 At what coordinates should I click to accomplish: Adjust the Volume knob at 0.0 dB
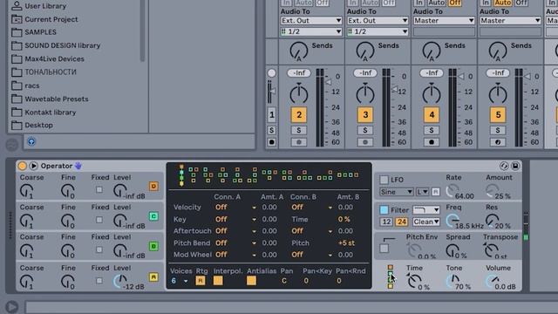click(492, 281)
